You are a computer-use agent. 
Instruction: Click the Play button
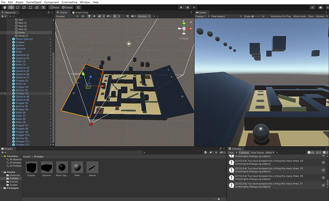tap(181, 7)
